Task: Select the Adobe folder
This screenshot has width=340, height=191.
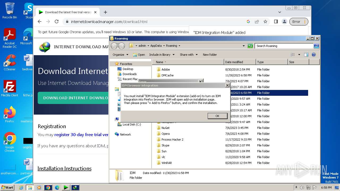Action: pyautogui.click(x=165, y=70)
